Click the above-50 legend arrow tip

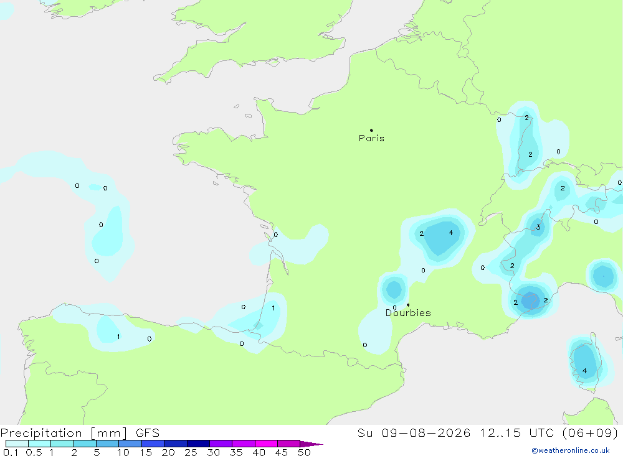point(311,444)
